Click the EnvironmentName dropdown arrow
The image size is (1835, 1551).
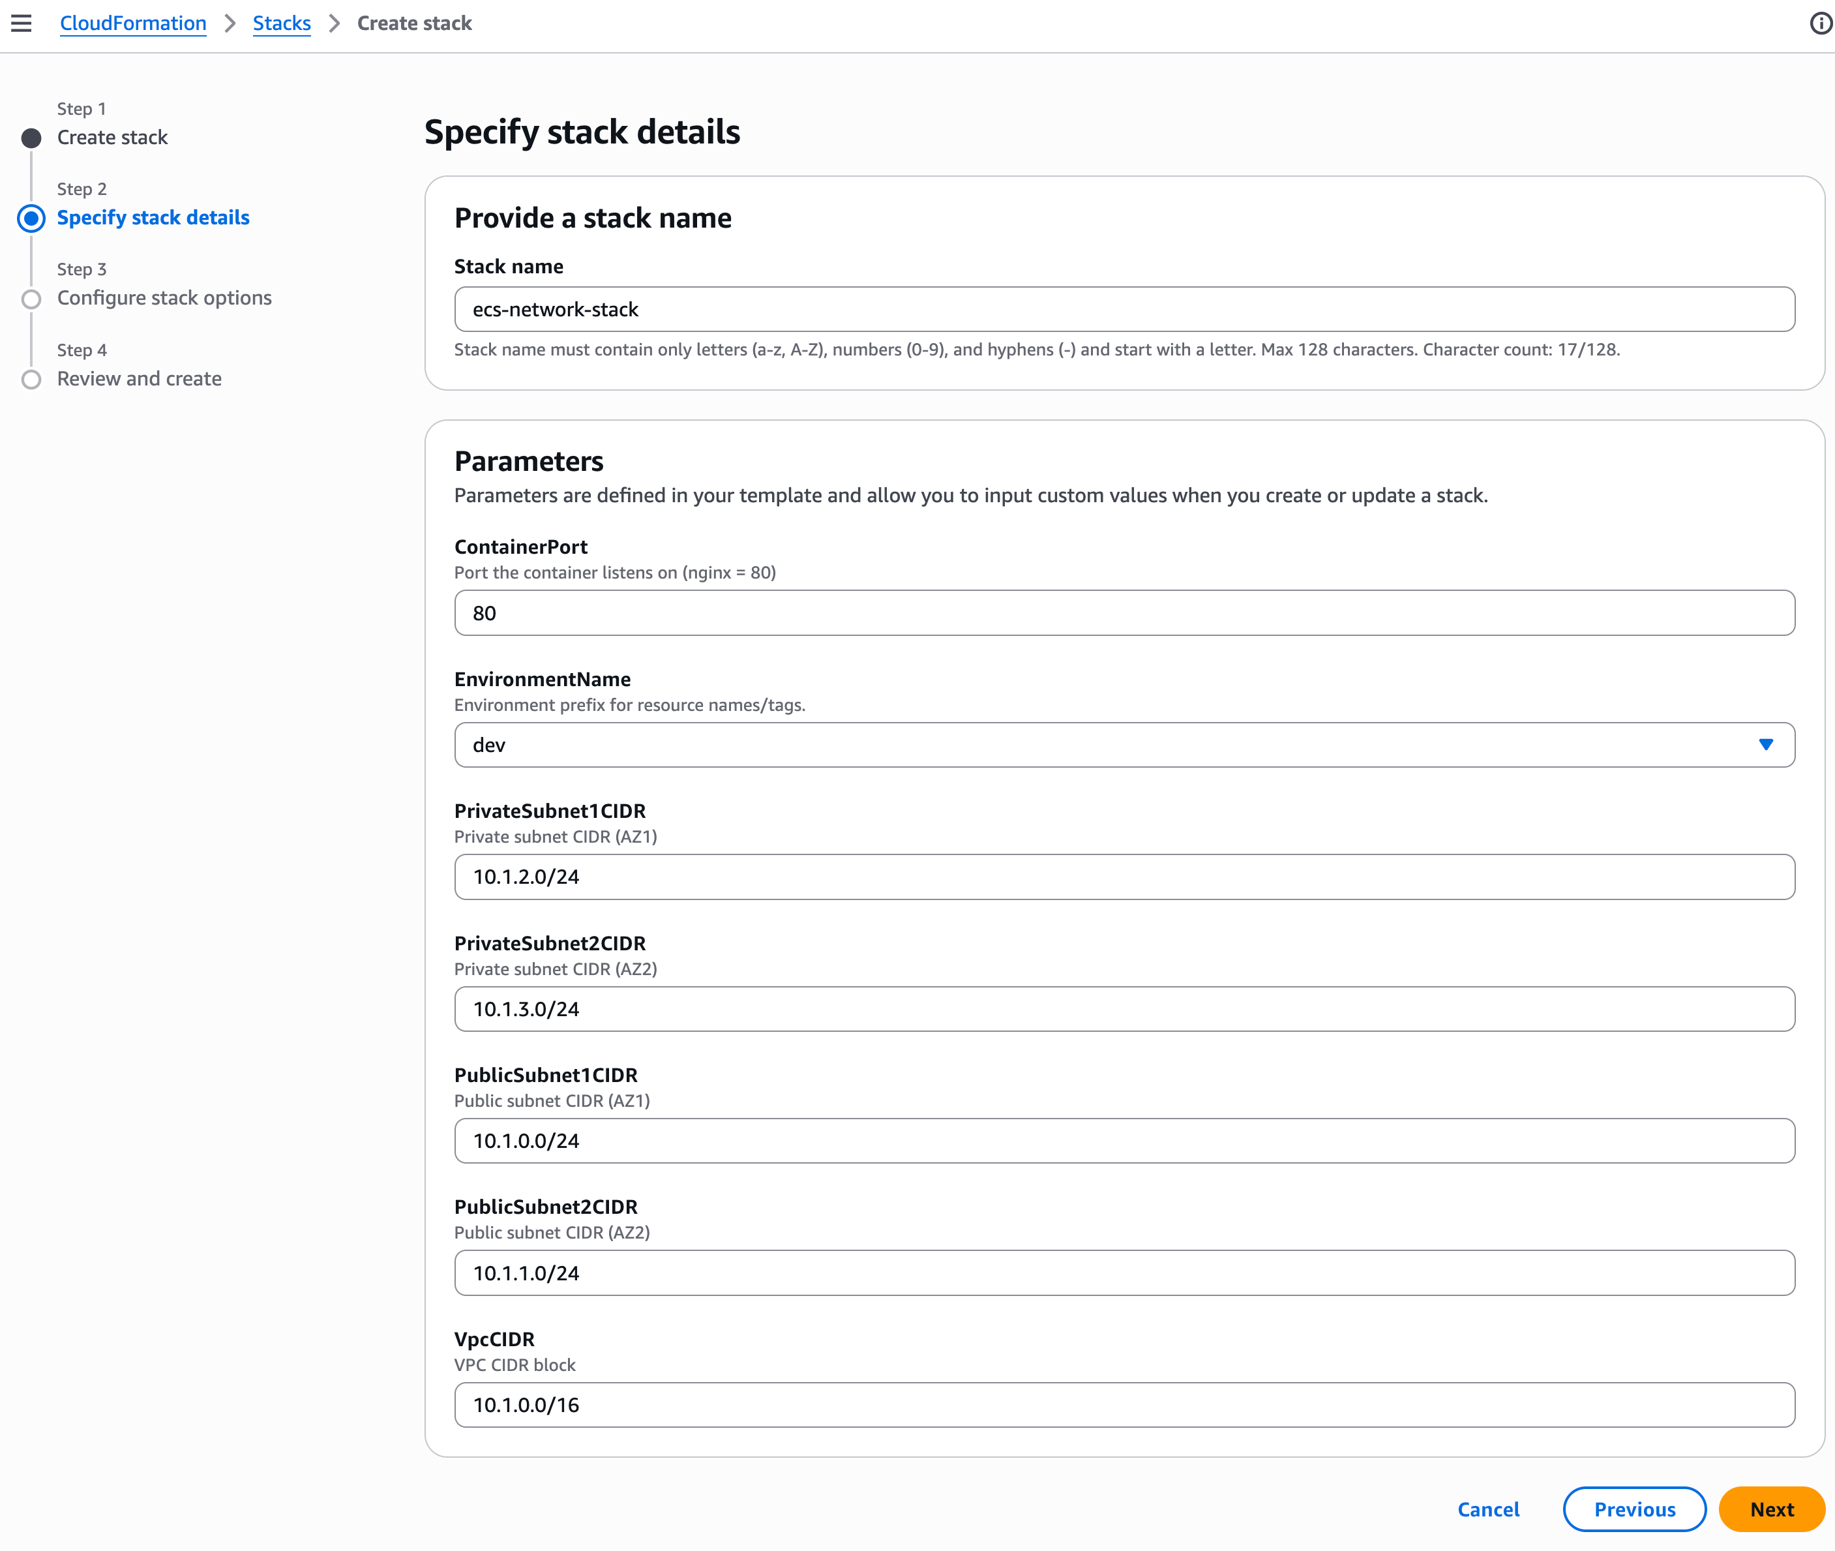coord(1766,745)
